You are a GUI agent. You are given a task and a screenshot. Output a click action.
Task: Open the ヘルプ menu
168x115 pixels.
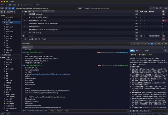[37, 5]
